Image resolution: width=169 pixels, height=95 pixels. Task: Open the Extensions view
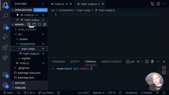tap(5, 47)
